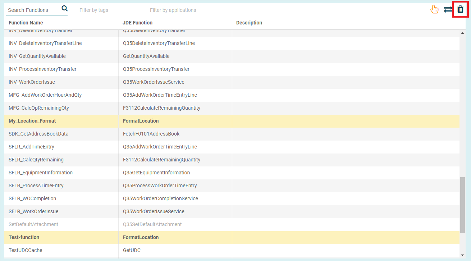Image resolution: width=471 pixels, height=261 pixels.
Task: Select the SDK_GetAddressBookData function
Action: (38, 134)
